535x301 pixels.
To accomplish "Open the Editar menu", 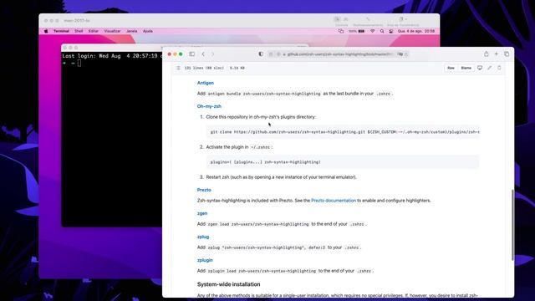I will coord(94,31).
